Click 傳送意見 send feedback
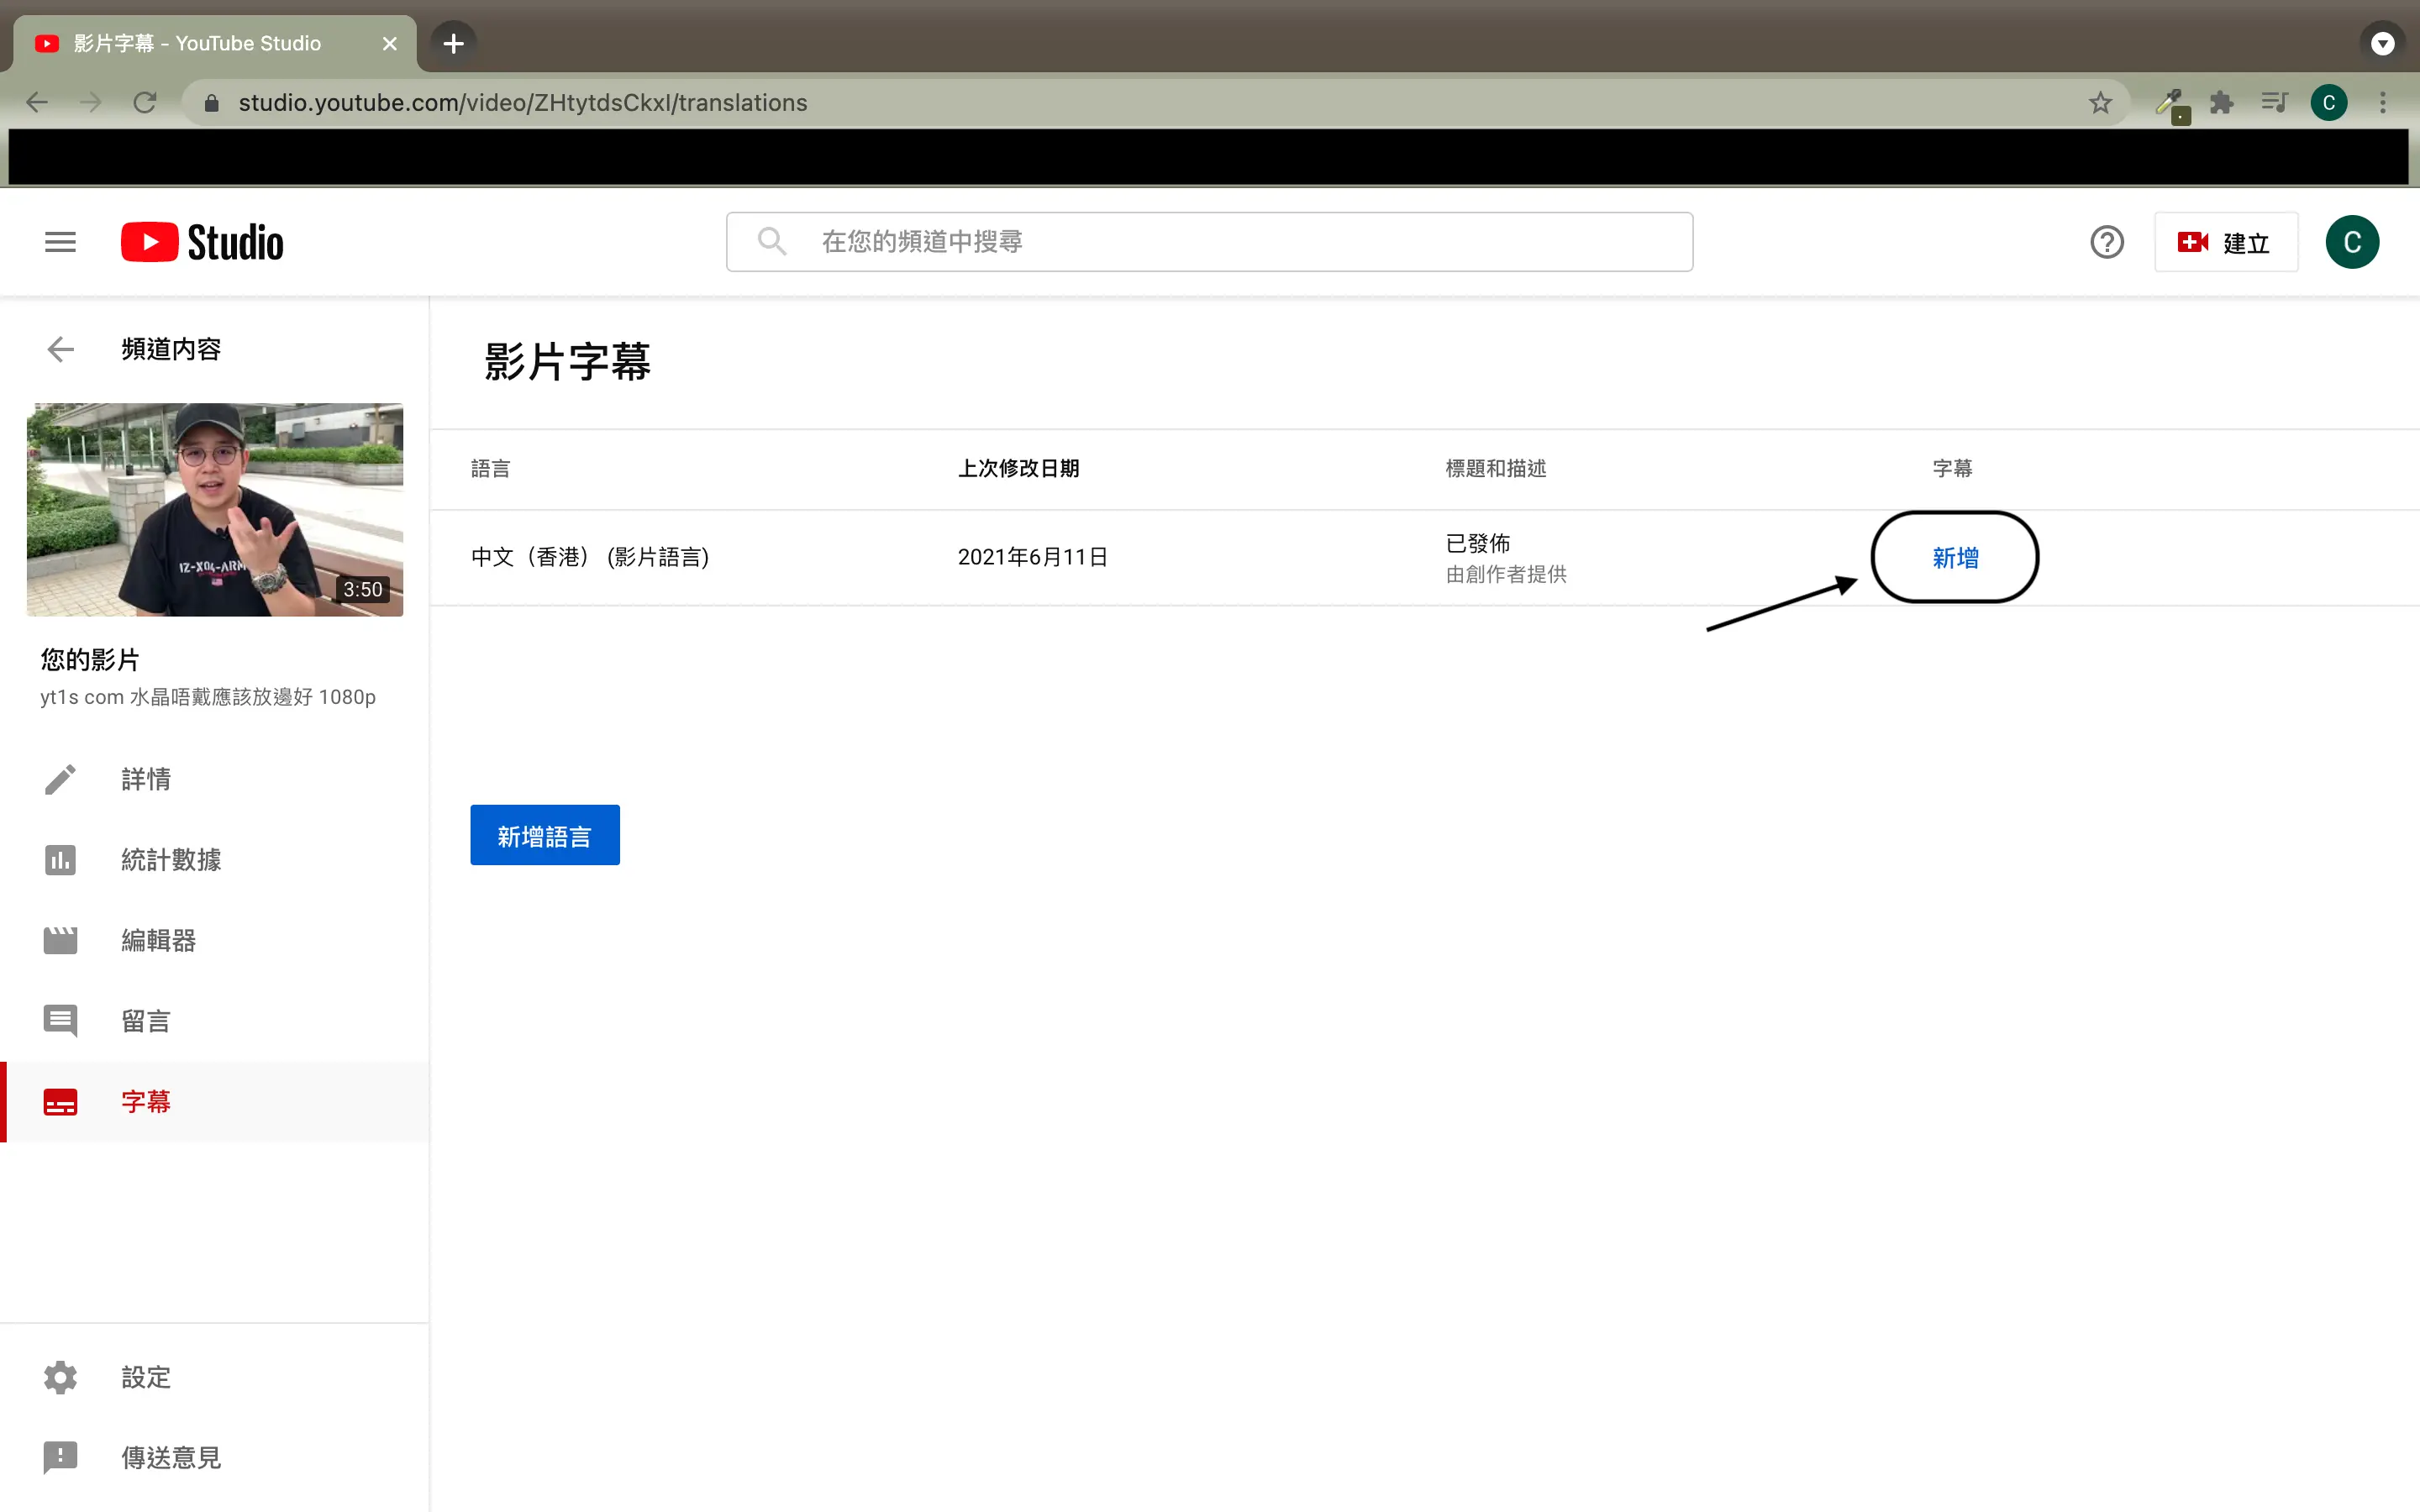2420x1512 pixels. 170,1457
